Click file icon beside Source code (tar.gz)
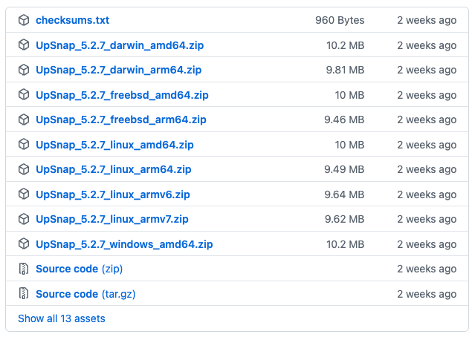This screenshot has height=337, width=472. tap(24, 294)
